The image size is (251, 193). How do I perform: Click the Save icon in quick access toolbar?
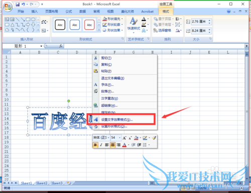click(18, 5)
